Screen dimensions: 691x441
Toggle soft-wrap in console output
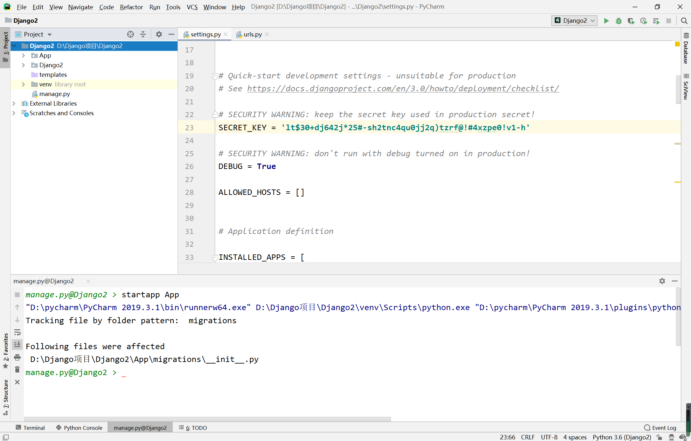17,332
